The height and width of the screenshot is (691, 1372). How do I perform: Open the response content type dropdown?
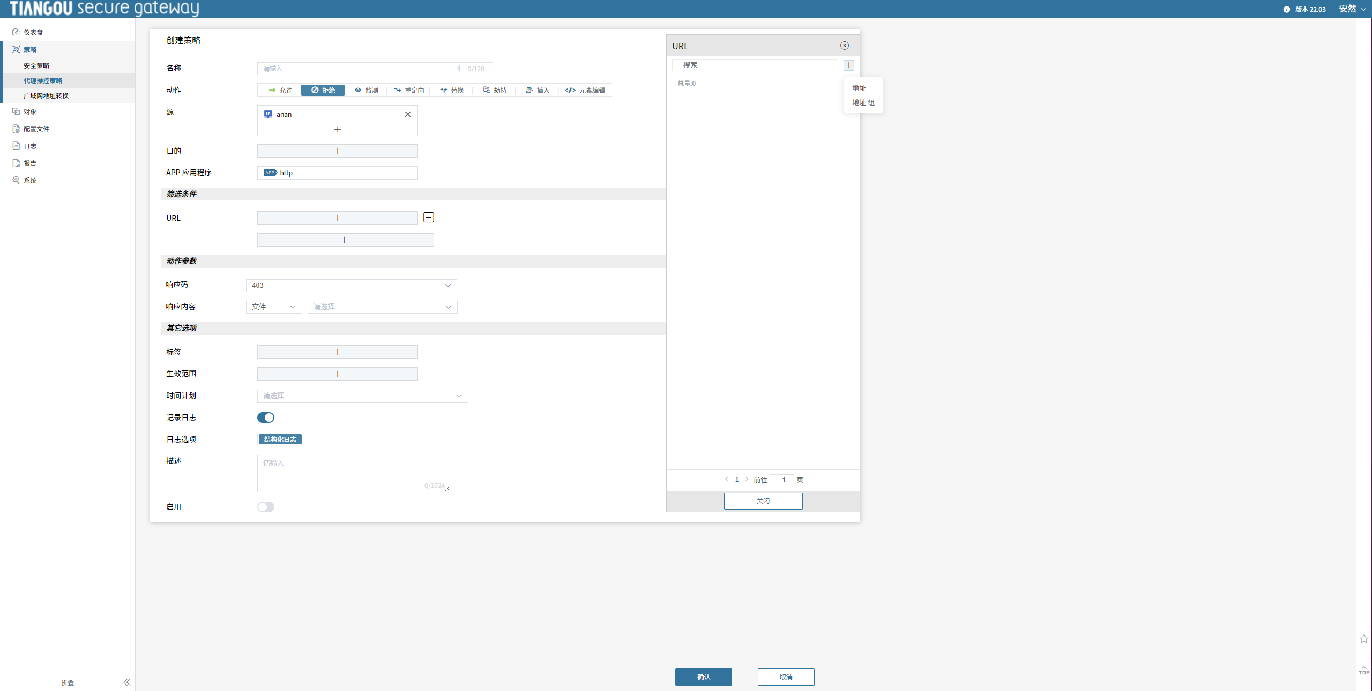pos(274,307)
